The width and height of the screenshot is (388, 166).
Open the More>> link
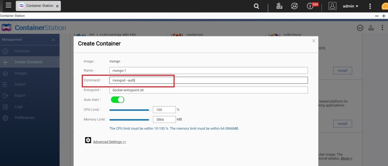coord(346,158)
